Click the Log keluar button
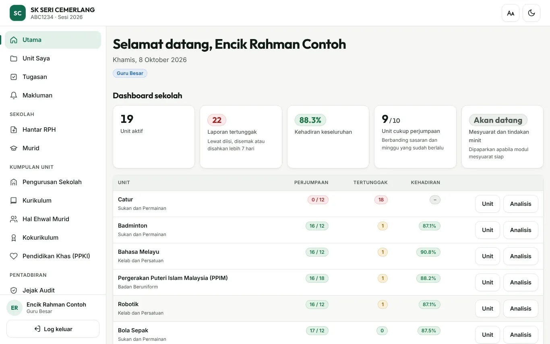 click(53, 329)
